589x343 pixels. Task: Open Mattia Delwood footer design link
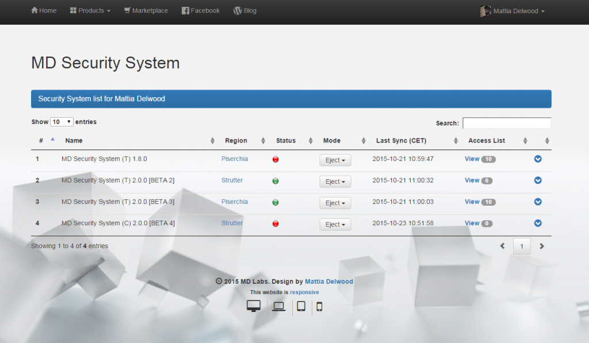point(328,282)
